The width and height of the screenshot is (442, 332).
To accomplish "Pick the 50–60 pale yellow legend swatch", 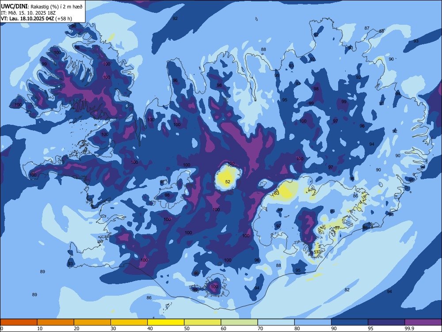I will pyautogui.click(x=202, y=322).
